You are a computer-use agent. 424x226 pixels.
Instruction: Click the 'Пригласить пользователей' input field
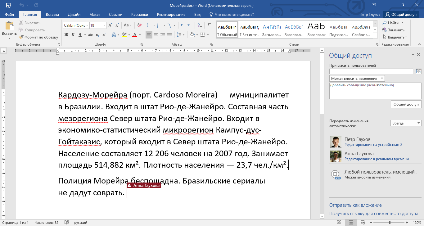pyautogui.click(x=371, y=71)
